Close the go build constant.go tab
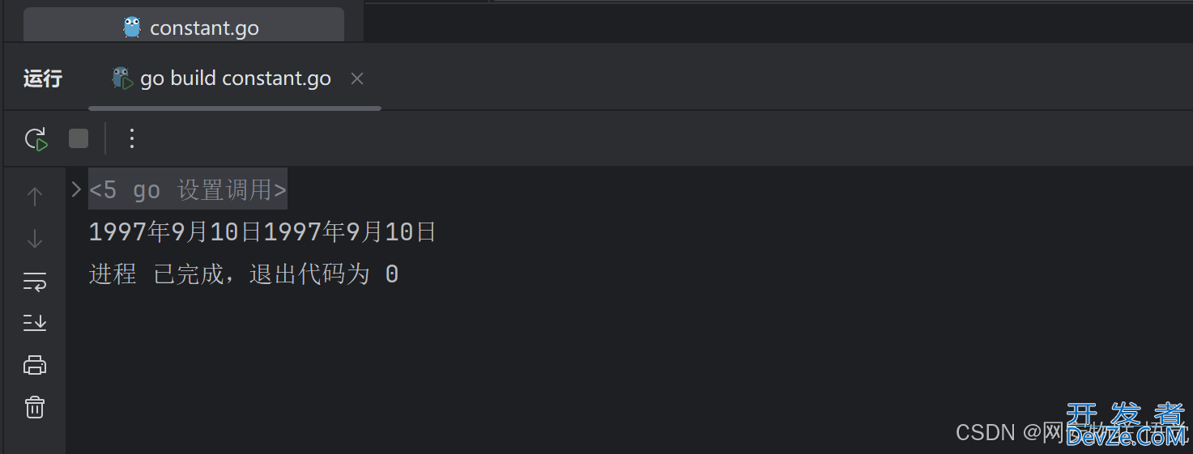This screenshot has height=454, width=1193. point(357,78)
